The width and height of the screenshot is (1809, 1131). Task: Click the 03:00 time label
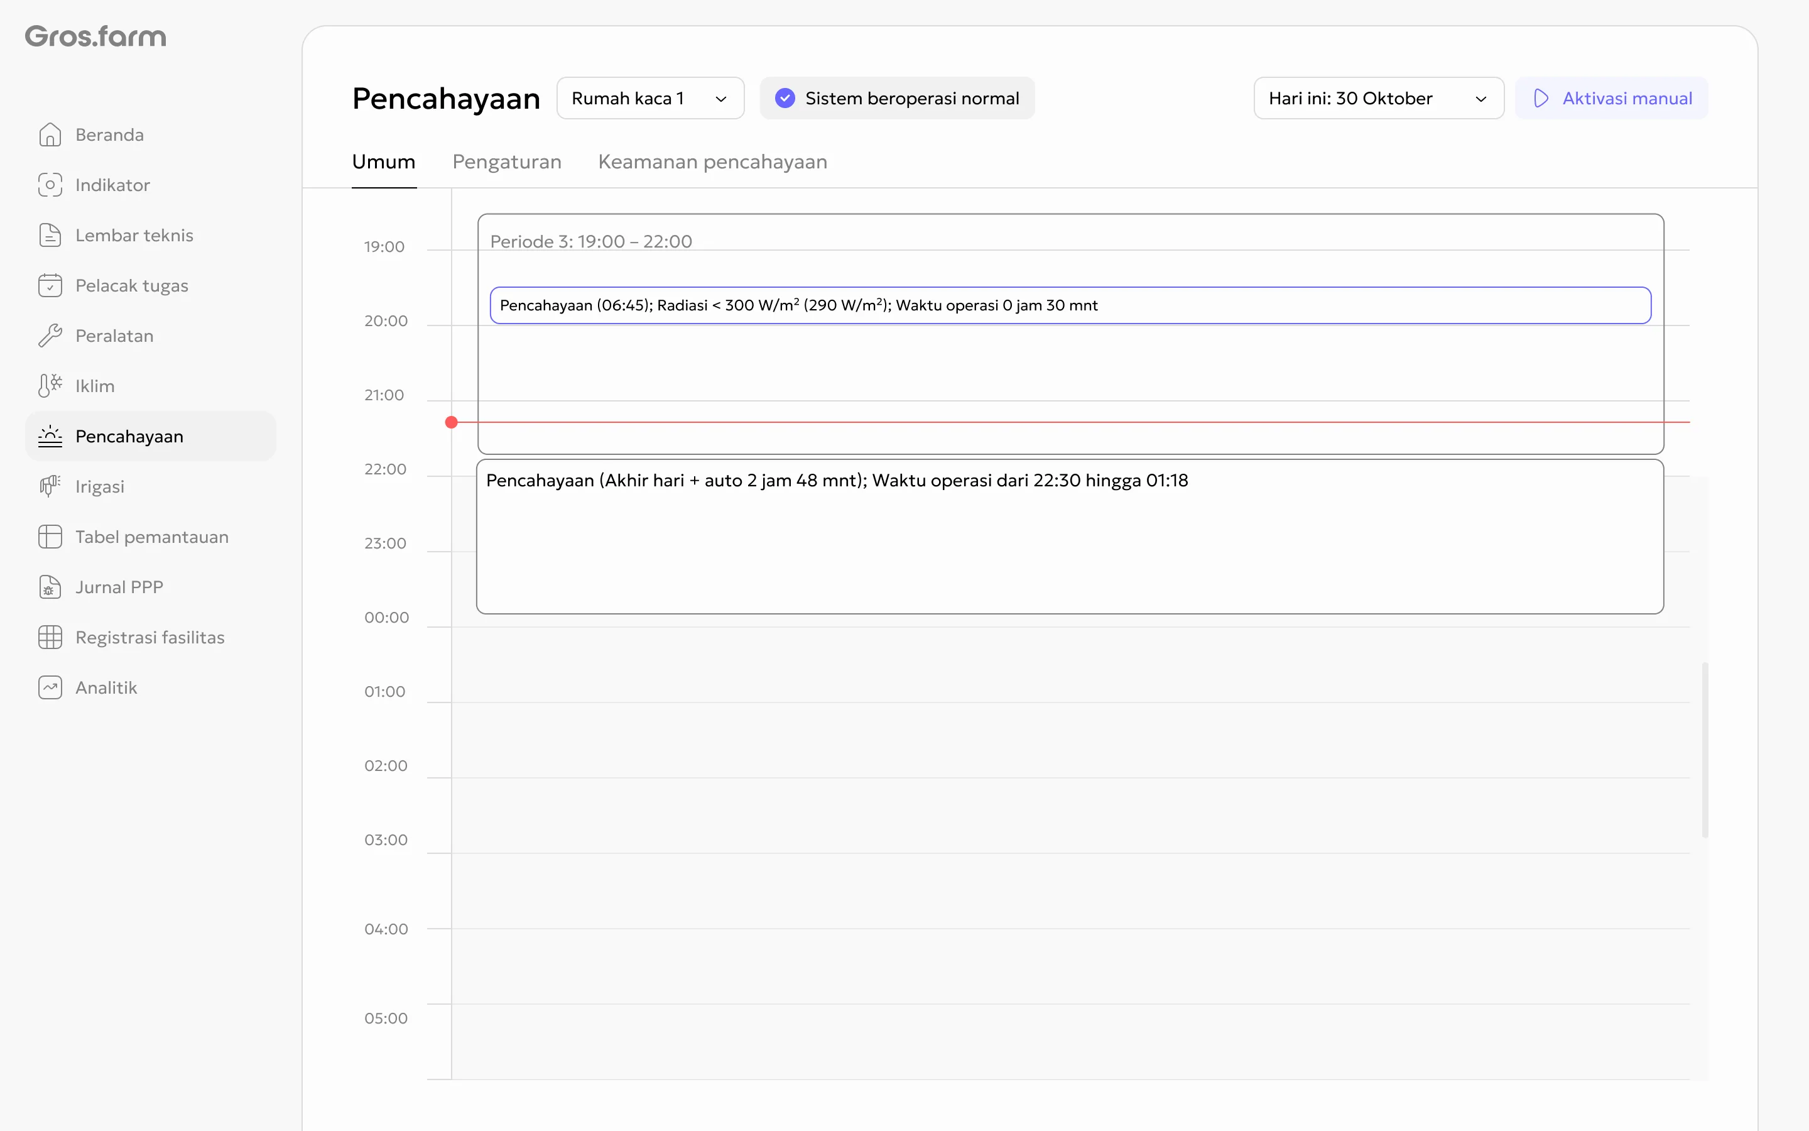pyautogui.click(x=386, y=839)
